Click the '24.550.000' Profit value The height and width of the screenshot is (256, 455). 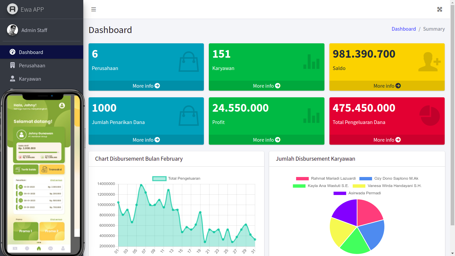(240, 108)
